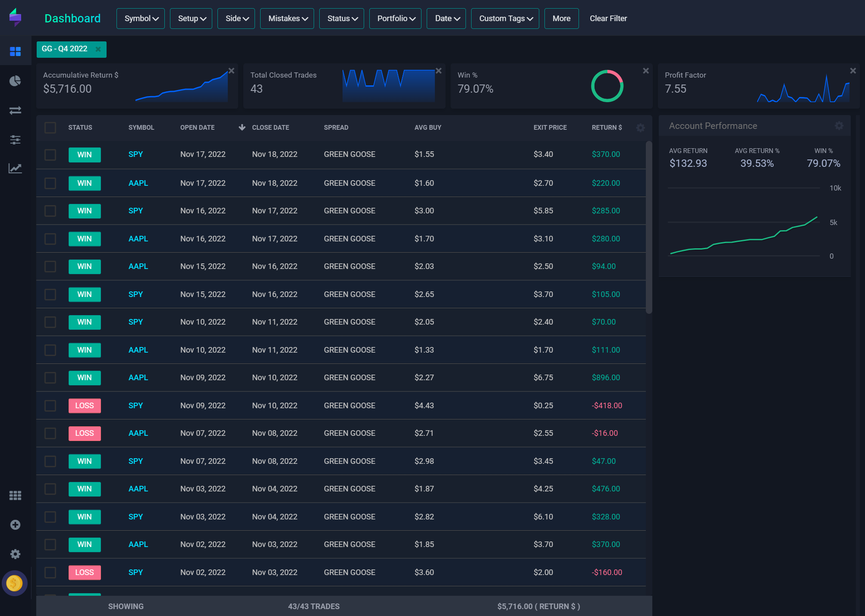The width and height of the screenshot is (865, 616).
Task: Toggle the select-all checkbox in table header
Action: (x=50, y=128)
